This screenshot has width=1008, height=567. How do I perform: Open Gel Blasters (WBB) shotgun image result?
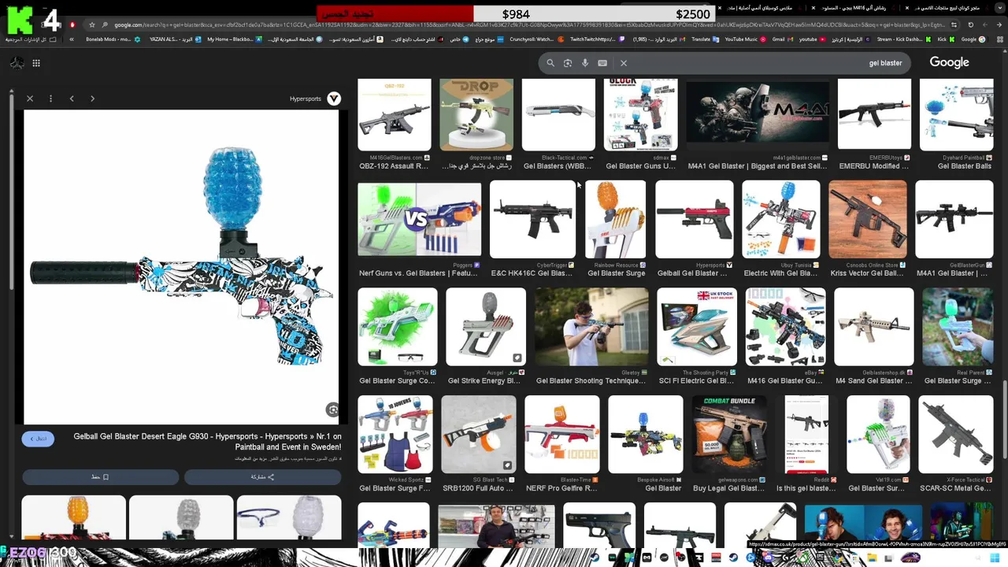click(558, 115)
